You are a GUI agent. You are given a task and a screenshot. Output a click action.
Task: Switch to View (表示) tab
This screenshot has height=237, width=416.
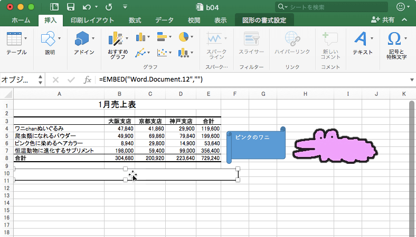221,20
